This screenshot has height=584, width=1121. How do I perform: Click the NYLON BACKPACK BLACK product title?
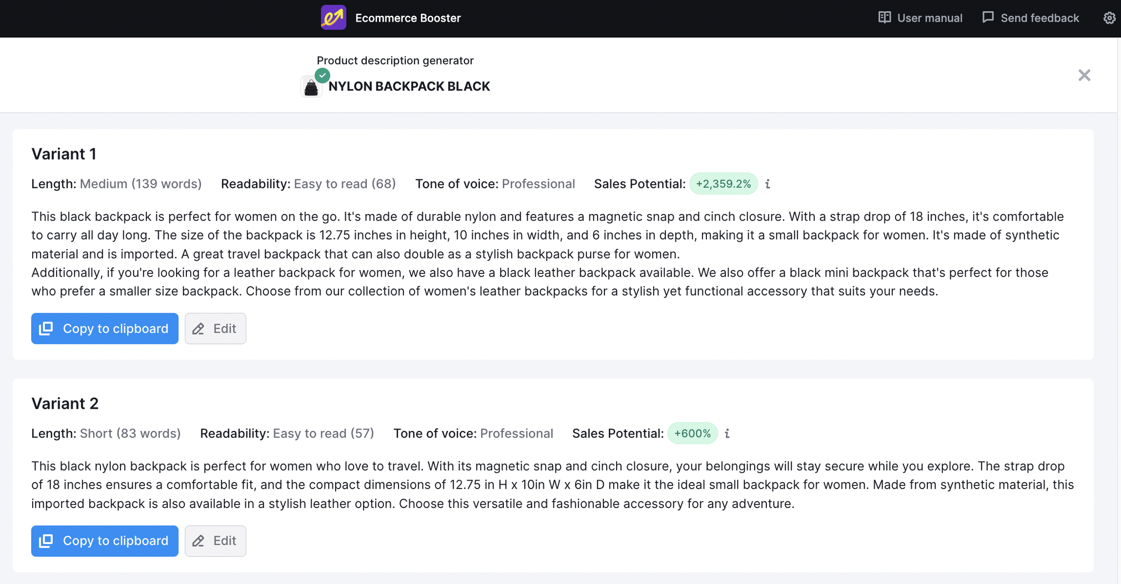[409, 86]
